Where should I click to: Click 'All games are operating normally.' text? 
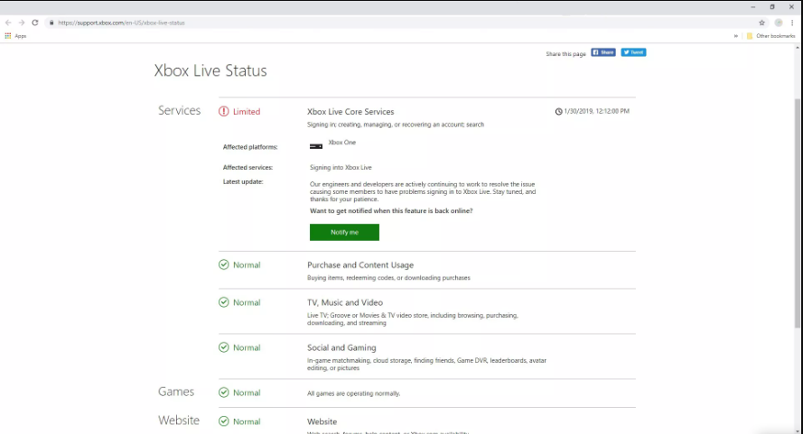353,393
